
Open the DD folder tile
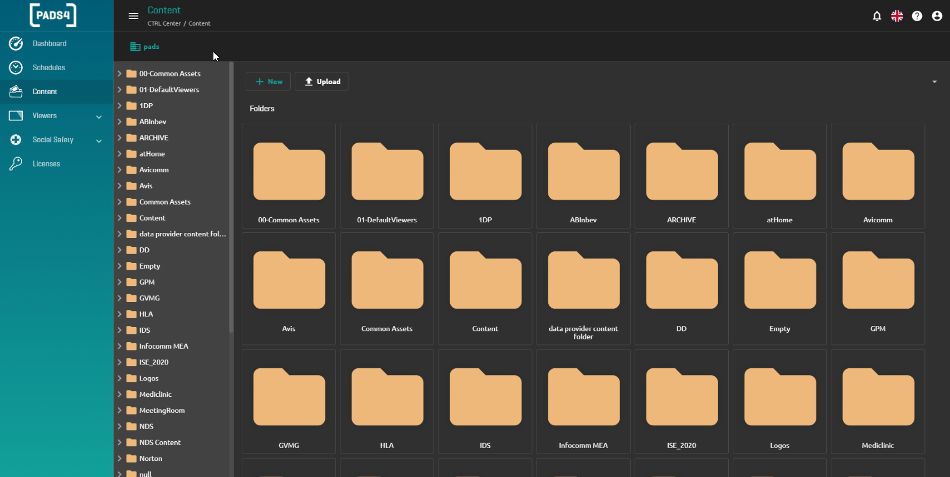point(681,289)
